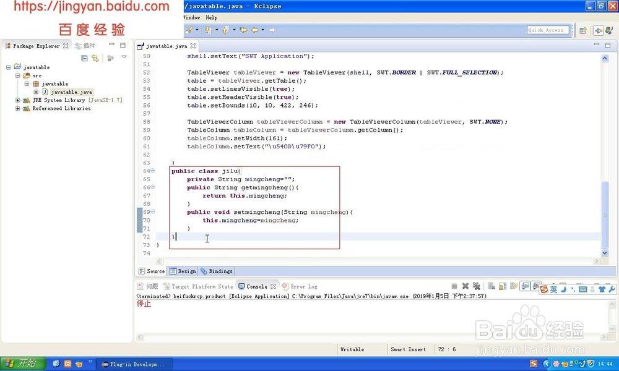Viewport: 619px width, 371px height.
Task: Switch to the Plug-in Development perspective icon
Action: 599,30
